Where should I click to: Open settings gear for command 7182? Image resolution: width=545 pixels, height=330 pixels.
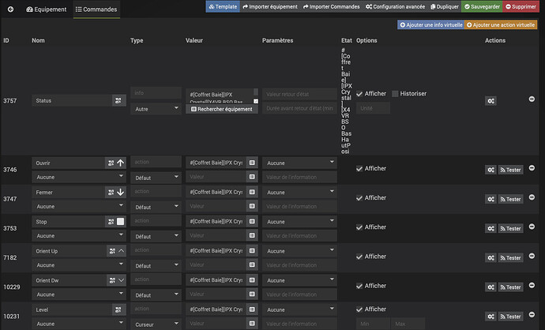click(x=490, y=257)
